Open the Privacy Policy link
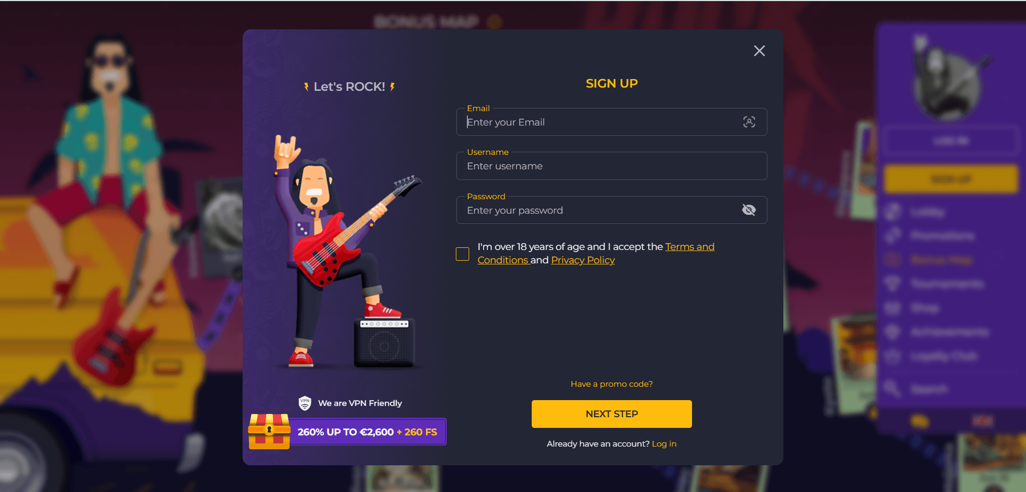The height and width of the screenshot is (492, 1026). point(583,260)
